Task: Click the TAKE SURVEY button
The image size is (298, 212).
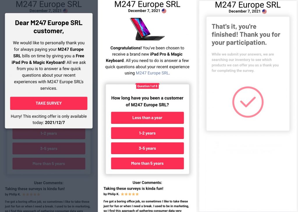Action: tap(49, 103)
